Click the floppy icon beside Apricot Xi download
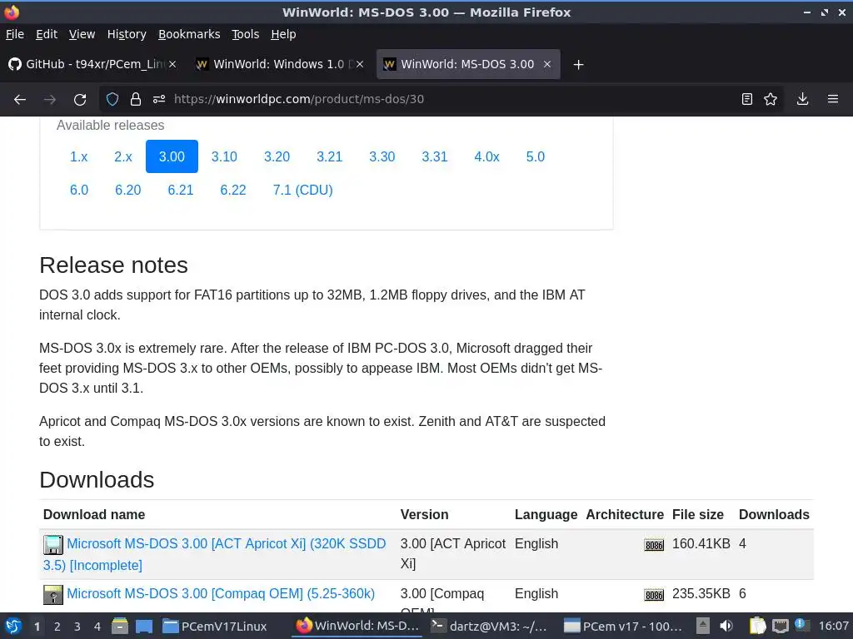Screen dimensions: 853x639 (x=53, y=544)
